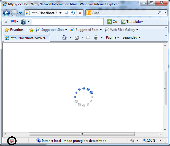Stop loading with the red X icon
This screenshot has width=170, height=146.
(80, 13)
